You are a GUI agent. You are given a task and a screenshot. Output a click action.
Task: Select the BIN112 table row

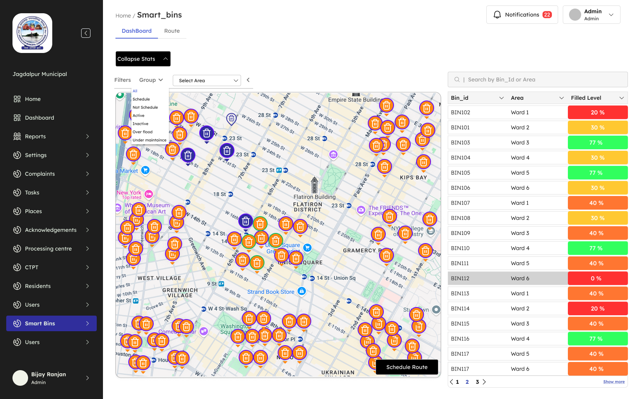(538, 278)
